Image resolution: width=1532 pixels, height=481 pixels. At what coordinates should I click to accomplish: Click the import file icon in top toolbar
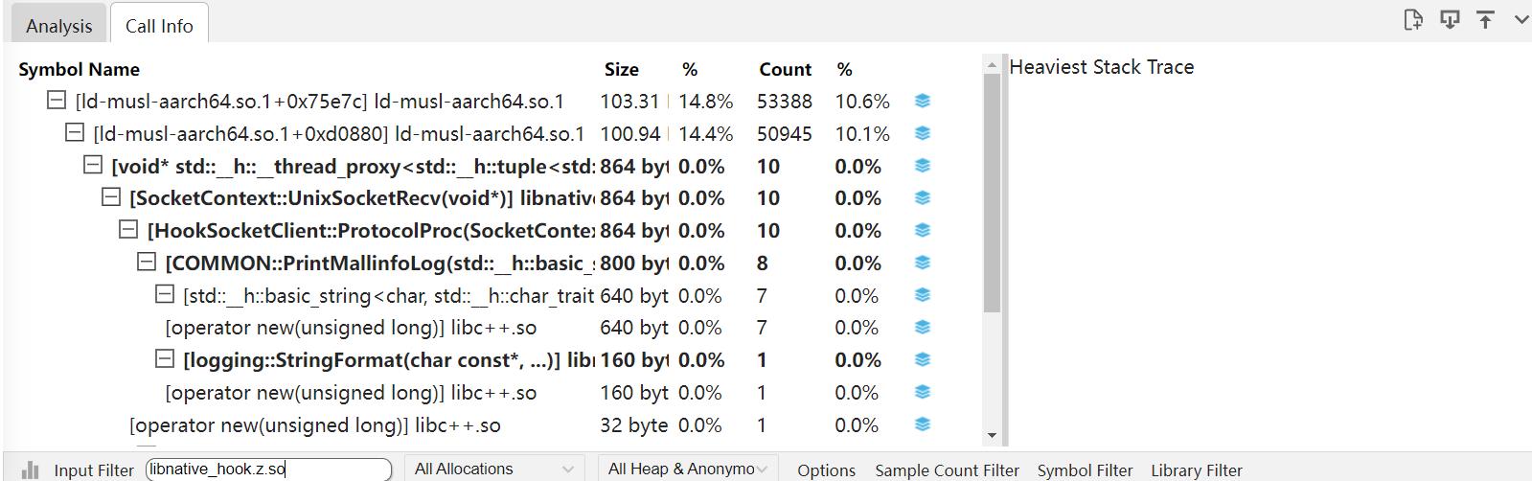pos(1412,19)
